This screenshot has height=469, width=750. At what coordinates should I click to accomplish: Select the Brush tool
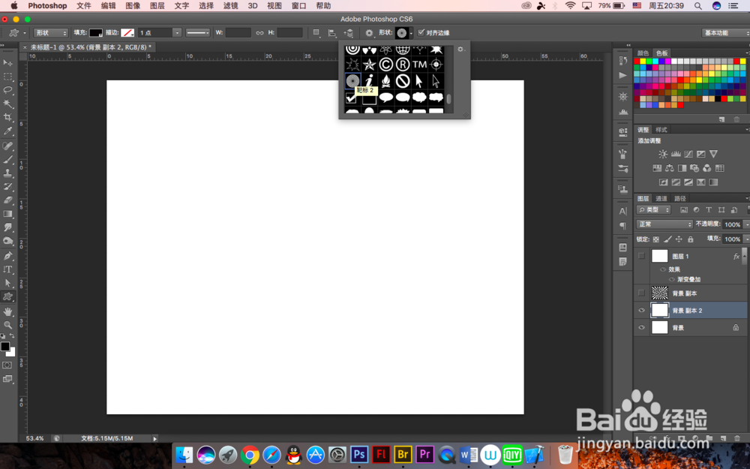pyautogui.click(x=7, y=159)
